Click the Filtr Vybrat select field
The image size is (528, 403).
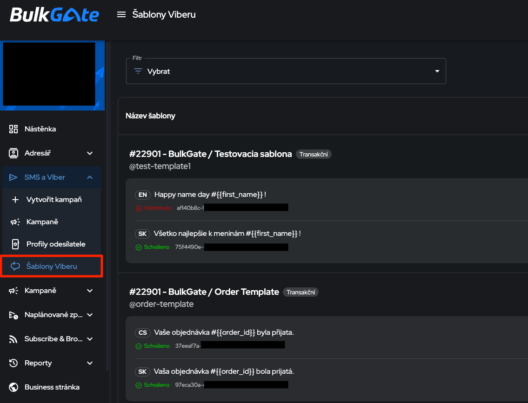click(286, 71)
